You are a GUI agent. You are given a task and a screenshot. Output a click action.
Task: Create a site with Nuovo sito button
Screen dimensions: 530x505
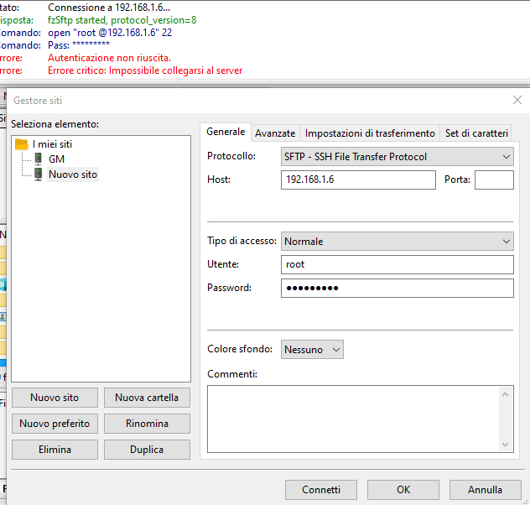click(x=55, y=398)
